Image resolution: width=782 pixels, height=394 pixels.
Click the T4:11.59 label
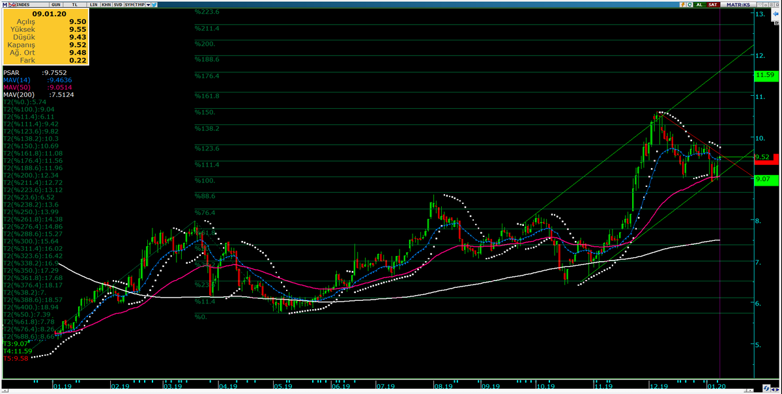[x=17, y=350]
